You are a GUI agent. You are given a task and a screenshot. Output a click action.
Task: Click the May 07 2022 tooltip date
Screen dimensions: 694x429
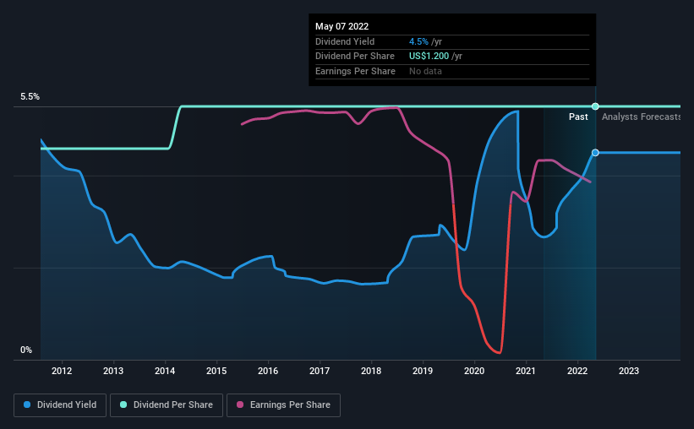pyautogui.click(x=342, y=26)
